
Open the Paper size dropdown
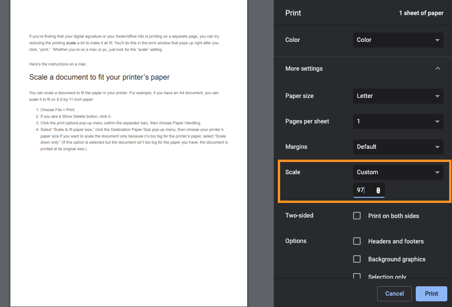click(398, 96)
